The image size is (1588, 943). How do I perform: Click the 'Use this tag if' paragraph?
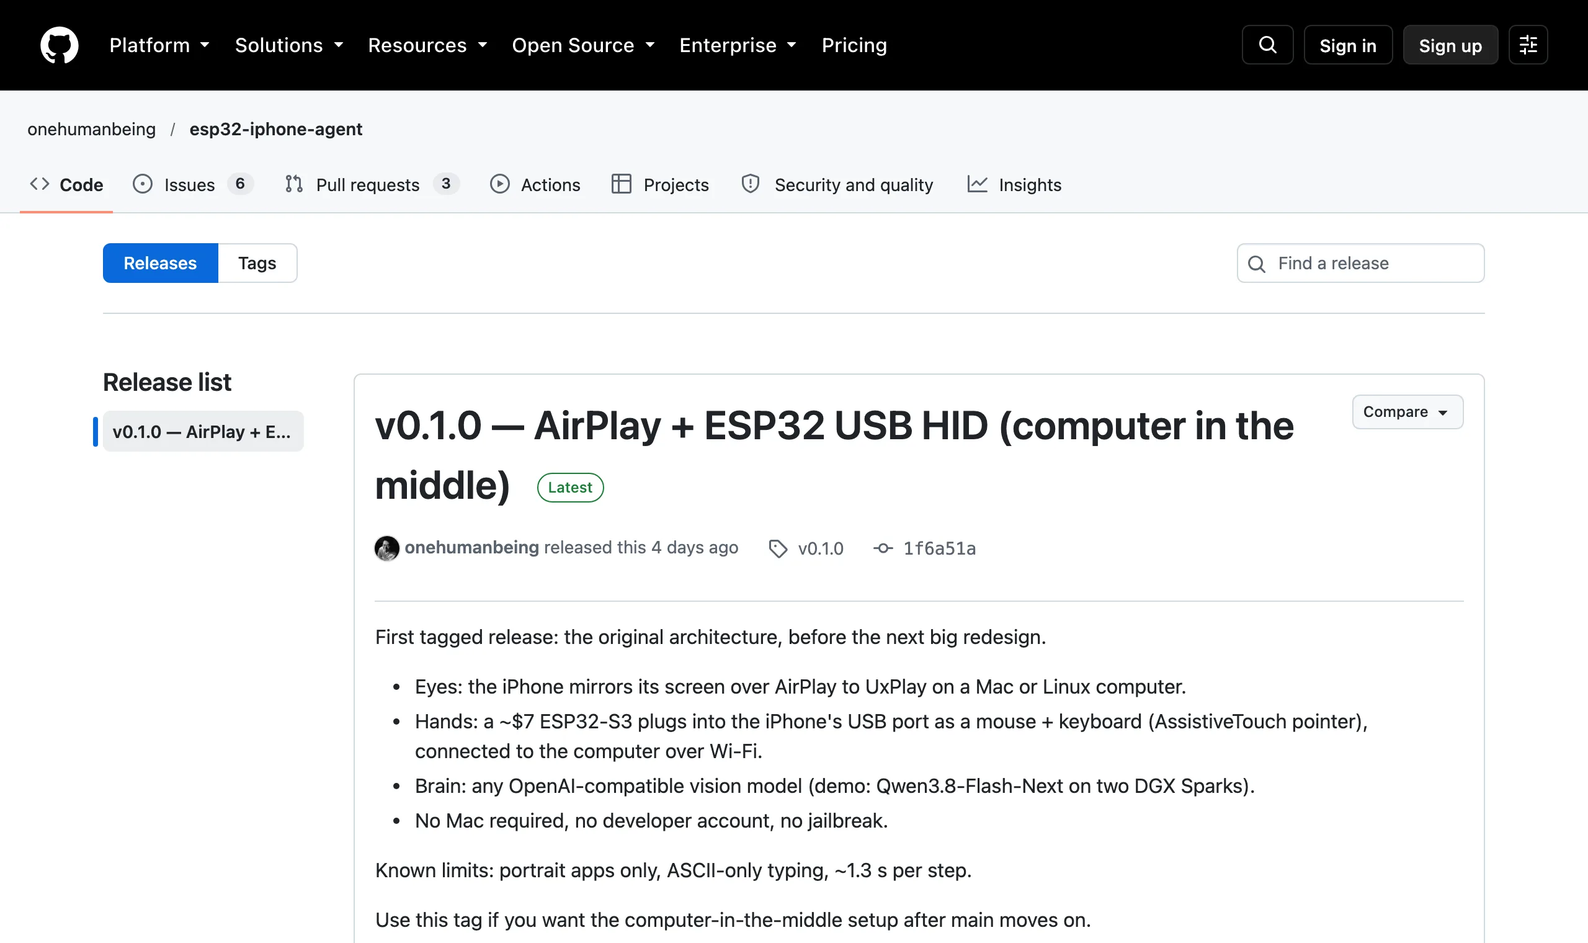point(733,920)
